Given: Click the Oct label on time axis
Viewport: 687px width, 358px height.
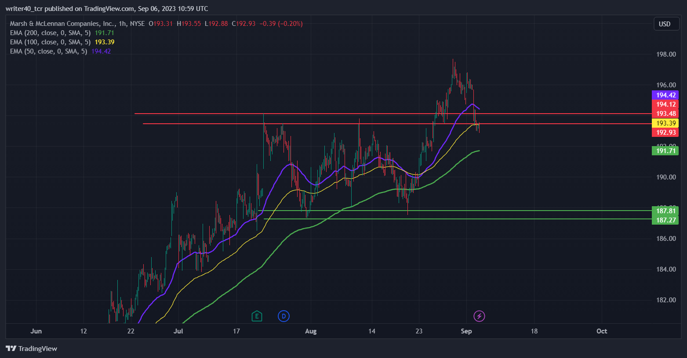Looking at the screenshot, I should pyautogui.click(x=602, y=331).
